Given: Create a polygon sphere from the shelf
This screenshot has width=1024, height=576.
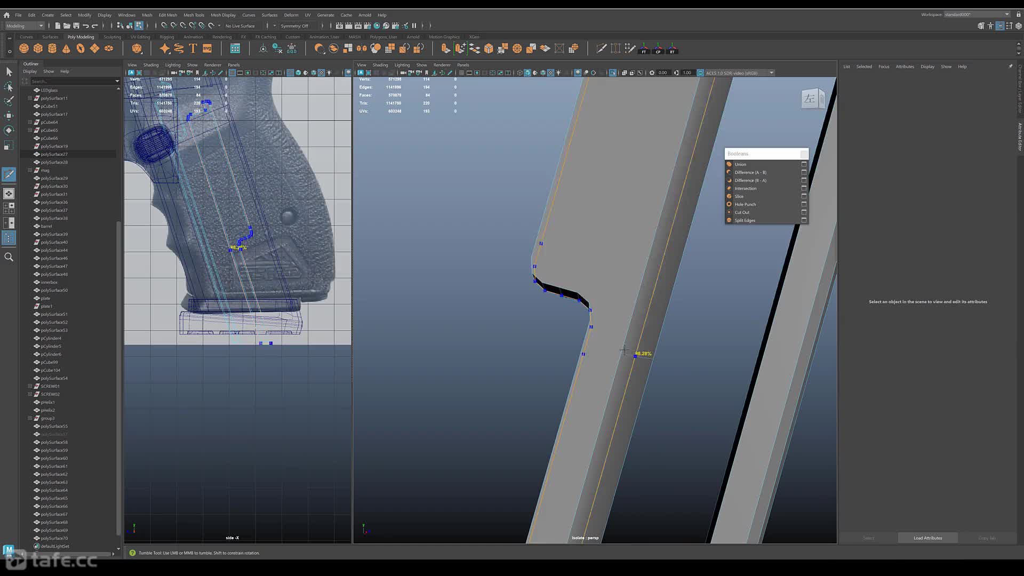Looking at the screenshot, I should coord(24,49).
